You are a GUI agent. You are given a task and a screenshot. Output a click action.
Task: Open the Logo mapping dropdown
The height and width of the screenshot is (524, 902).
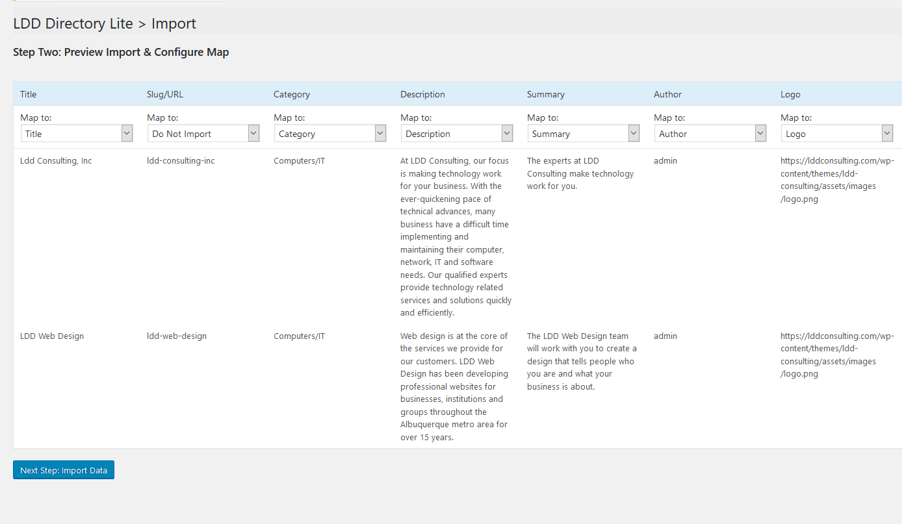pos(837,133)
